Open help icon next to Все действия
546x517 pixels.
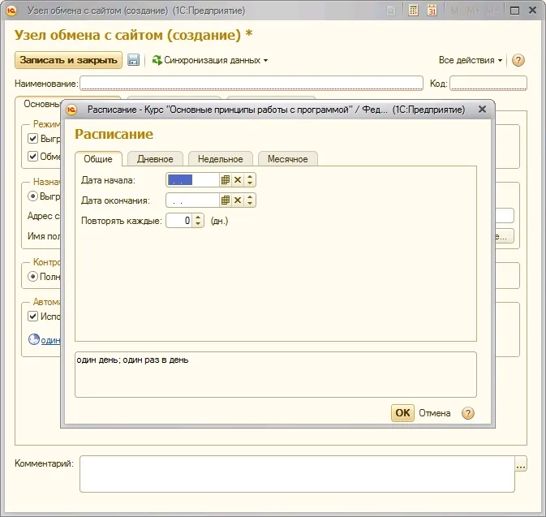pyautogui.click(x=518, y=60)
